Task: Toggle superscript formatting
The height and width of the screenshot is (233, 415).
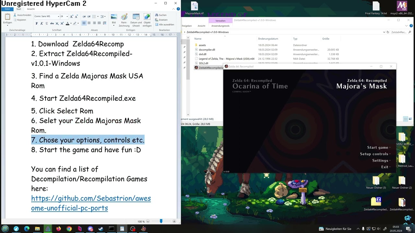Action: click(x=62, y=23)
